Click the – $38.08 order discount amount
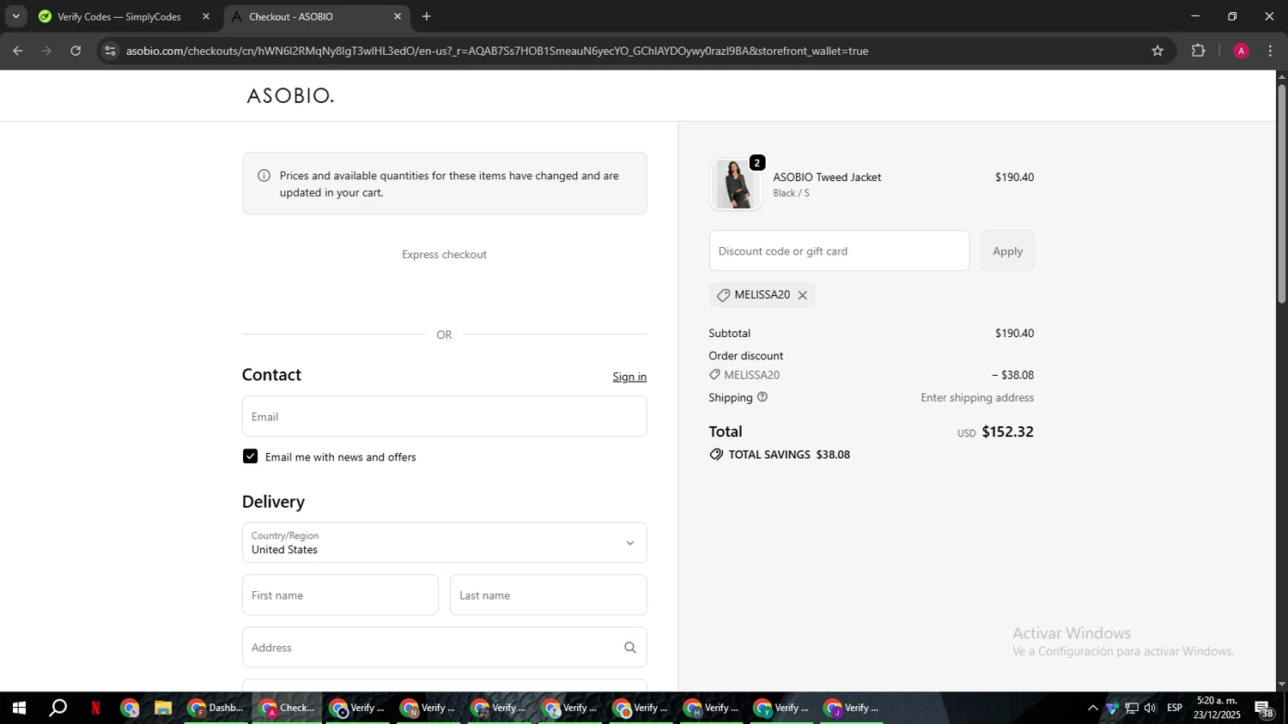 (x=1013, y=376)
